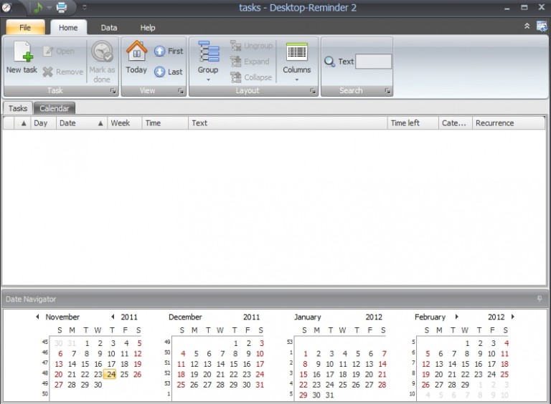
Task: Open the File menu
Action: coord(25,27)
